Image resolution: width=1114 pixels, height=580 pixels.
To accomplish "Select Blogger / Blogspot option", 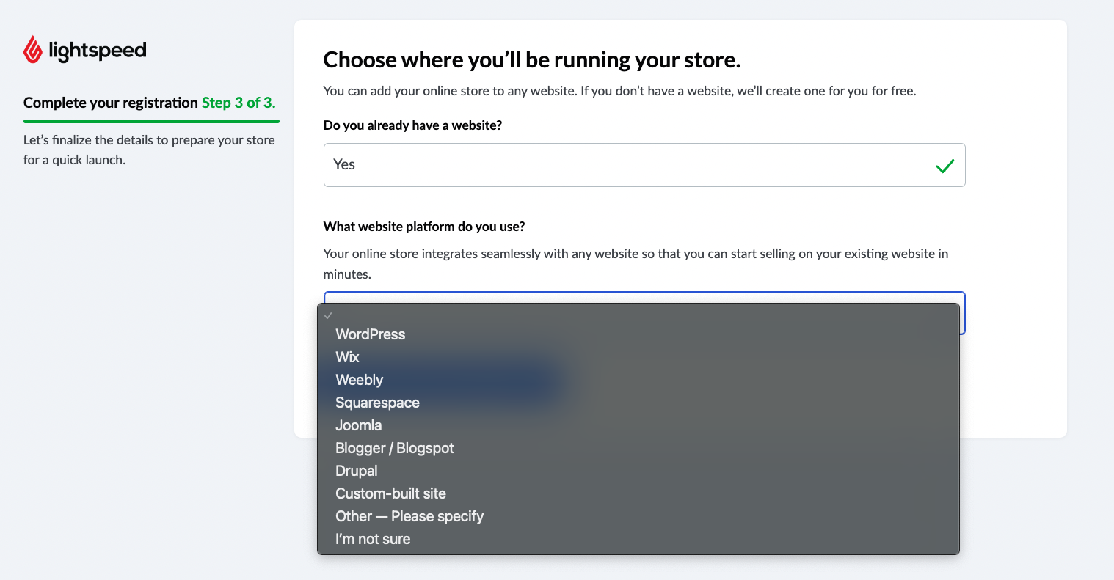I will (638, 448).
